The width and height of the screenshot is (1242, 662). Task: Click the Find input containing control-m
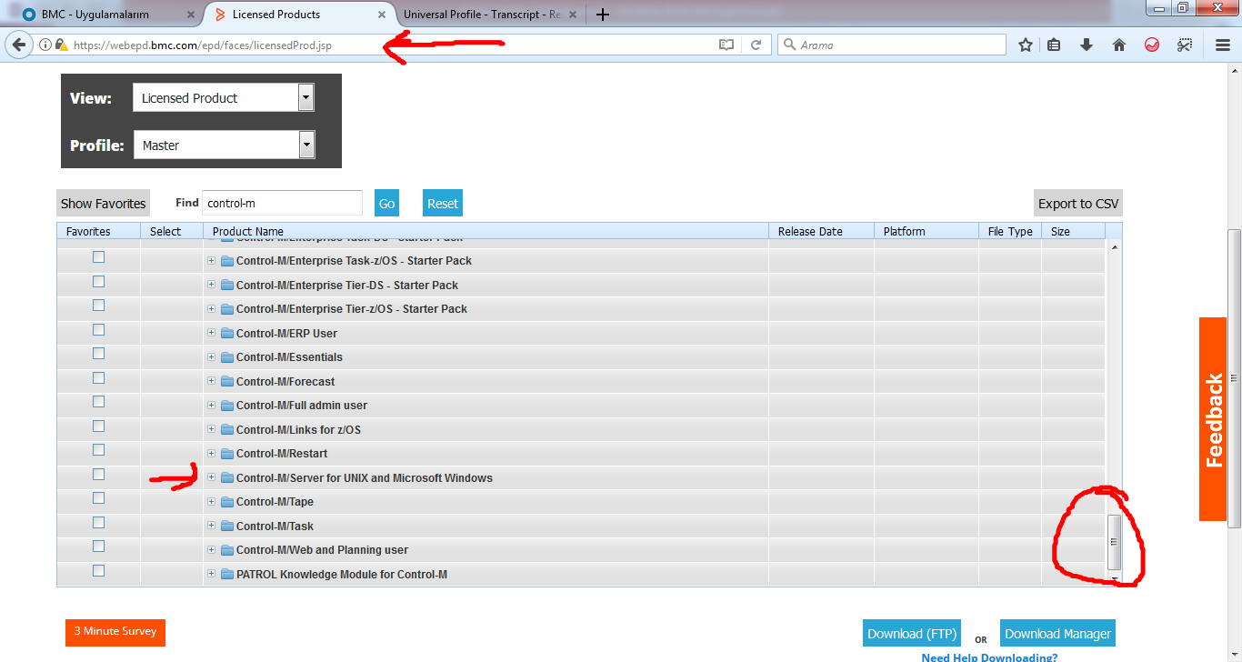(281, 204)
